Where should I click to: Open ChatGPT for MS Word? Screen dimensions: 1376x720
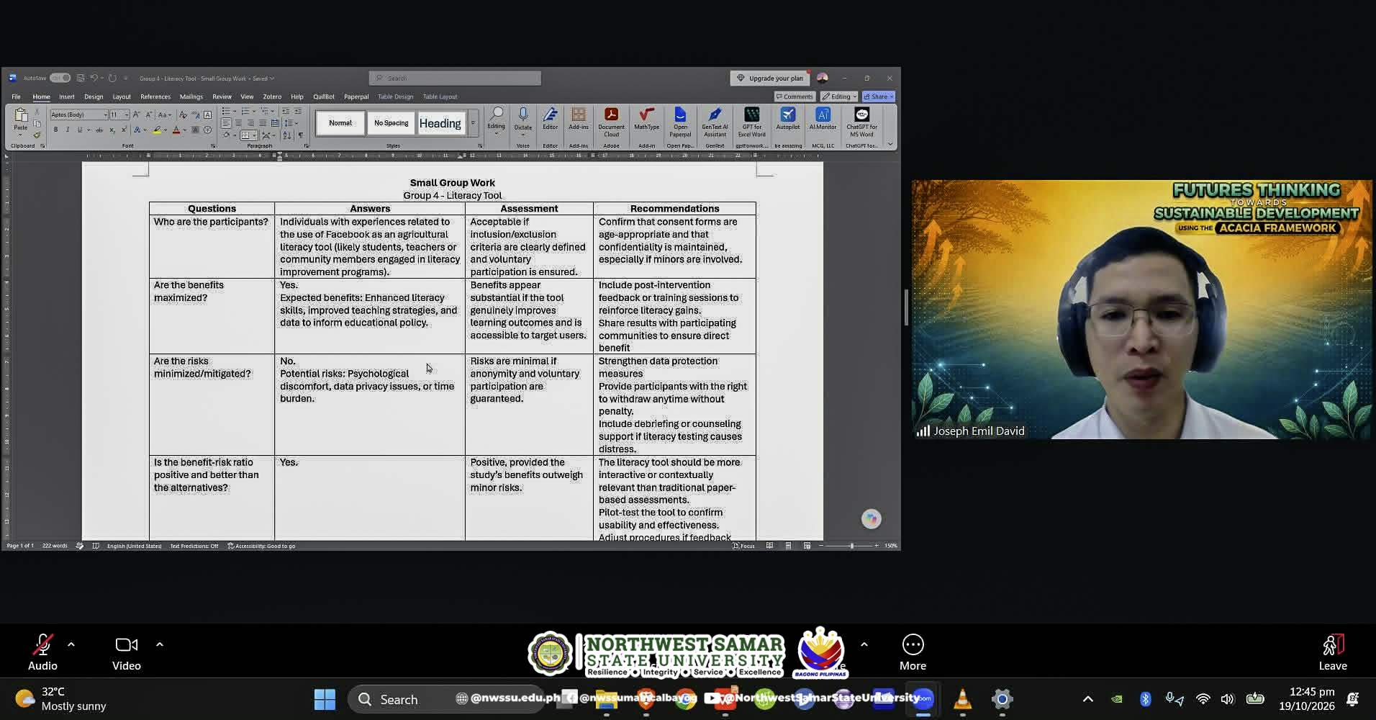click(861, 122)
